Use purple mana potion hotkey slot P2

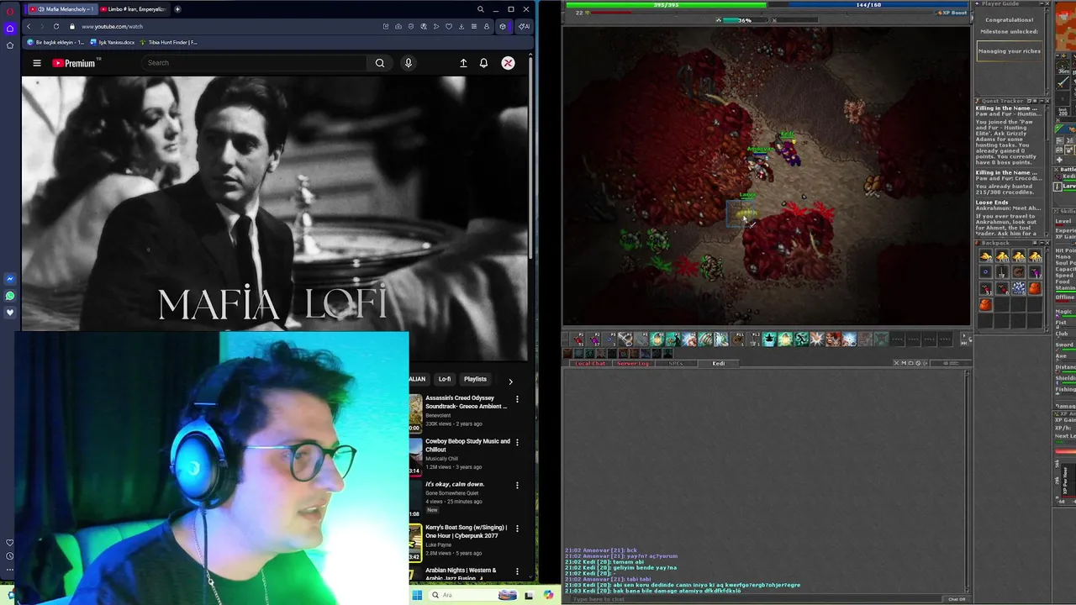point(593,339)
